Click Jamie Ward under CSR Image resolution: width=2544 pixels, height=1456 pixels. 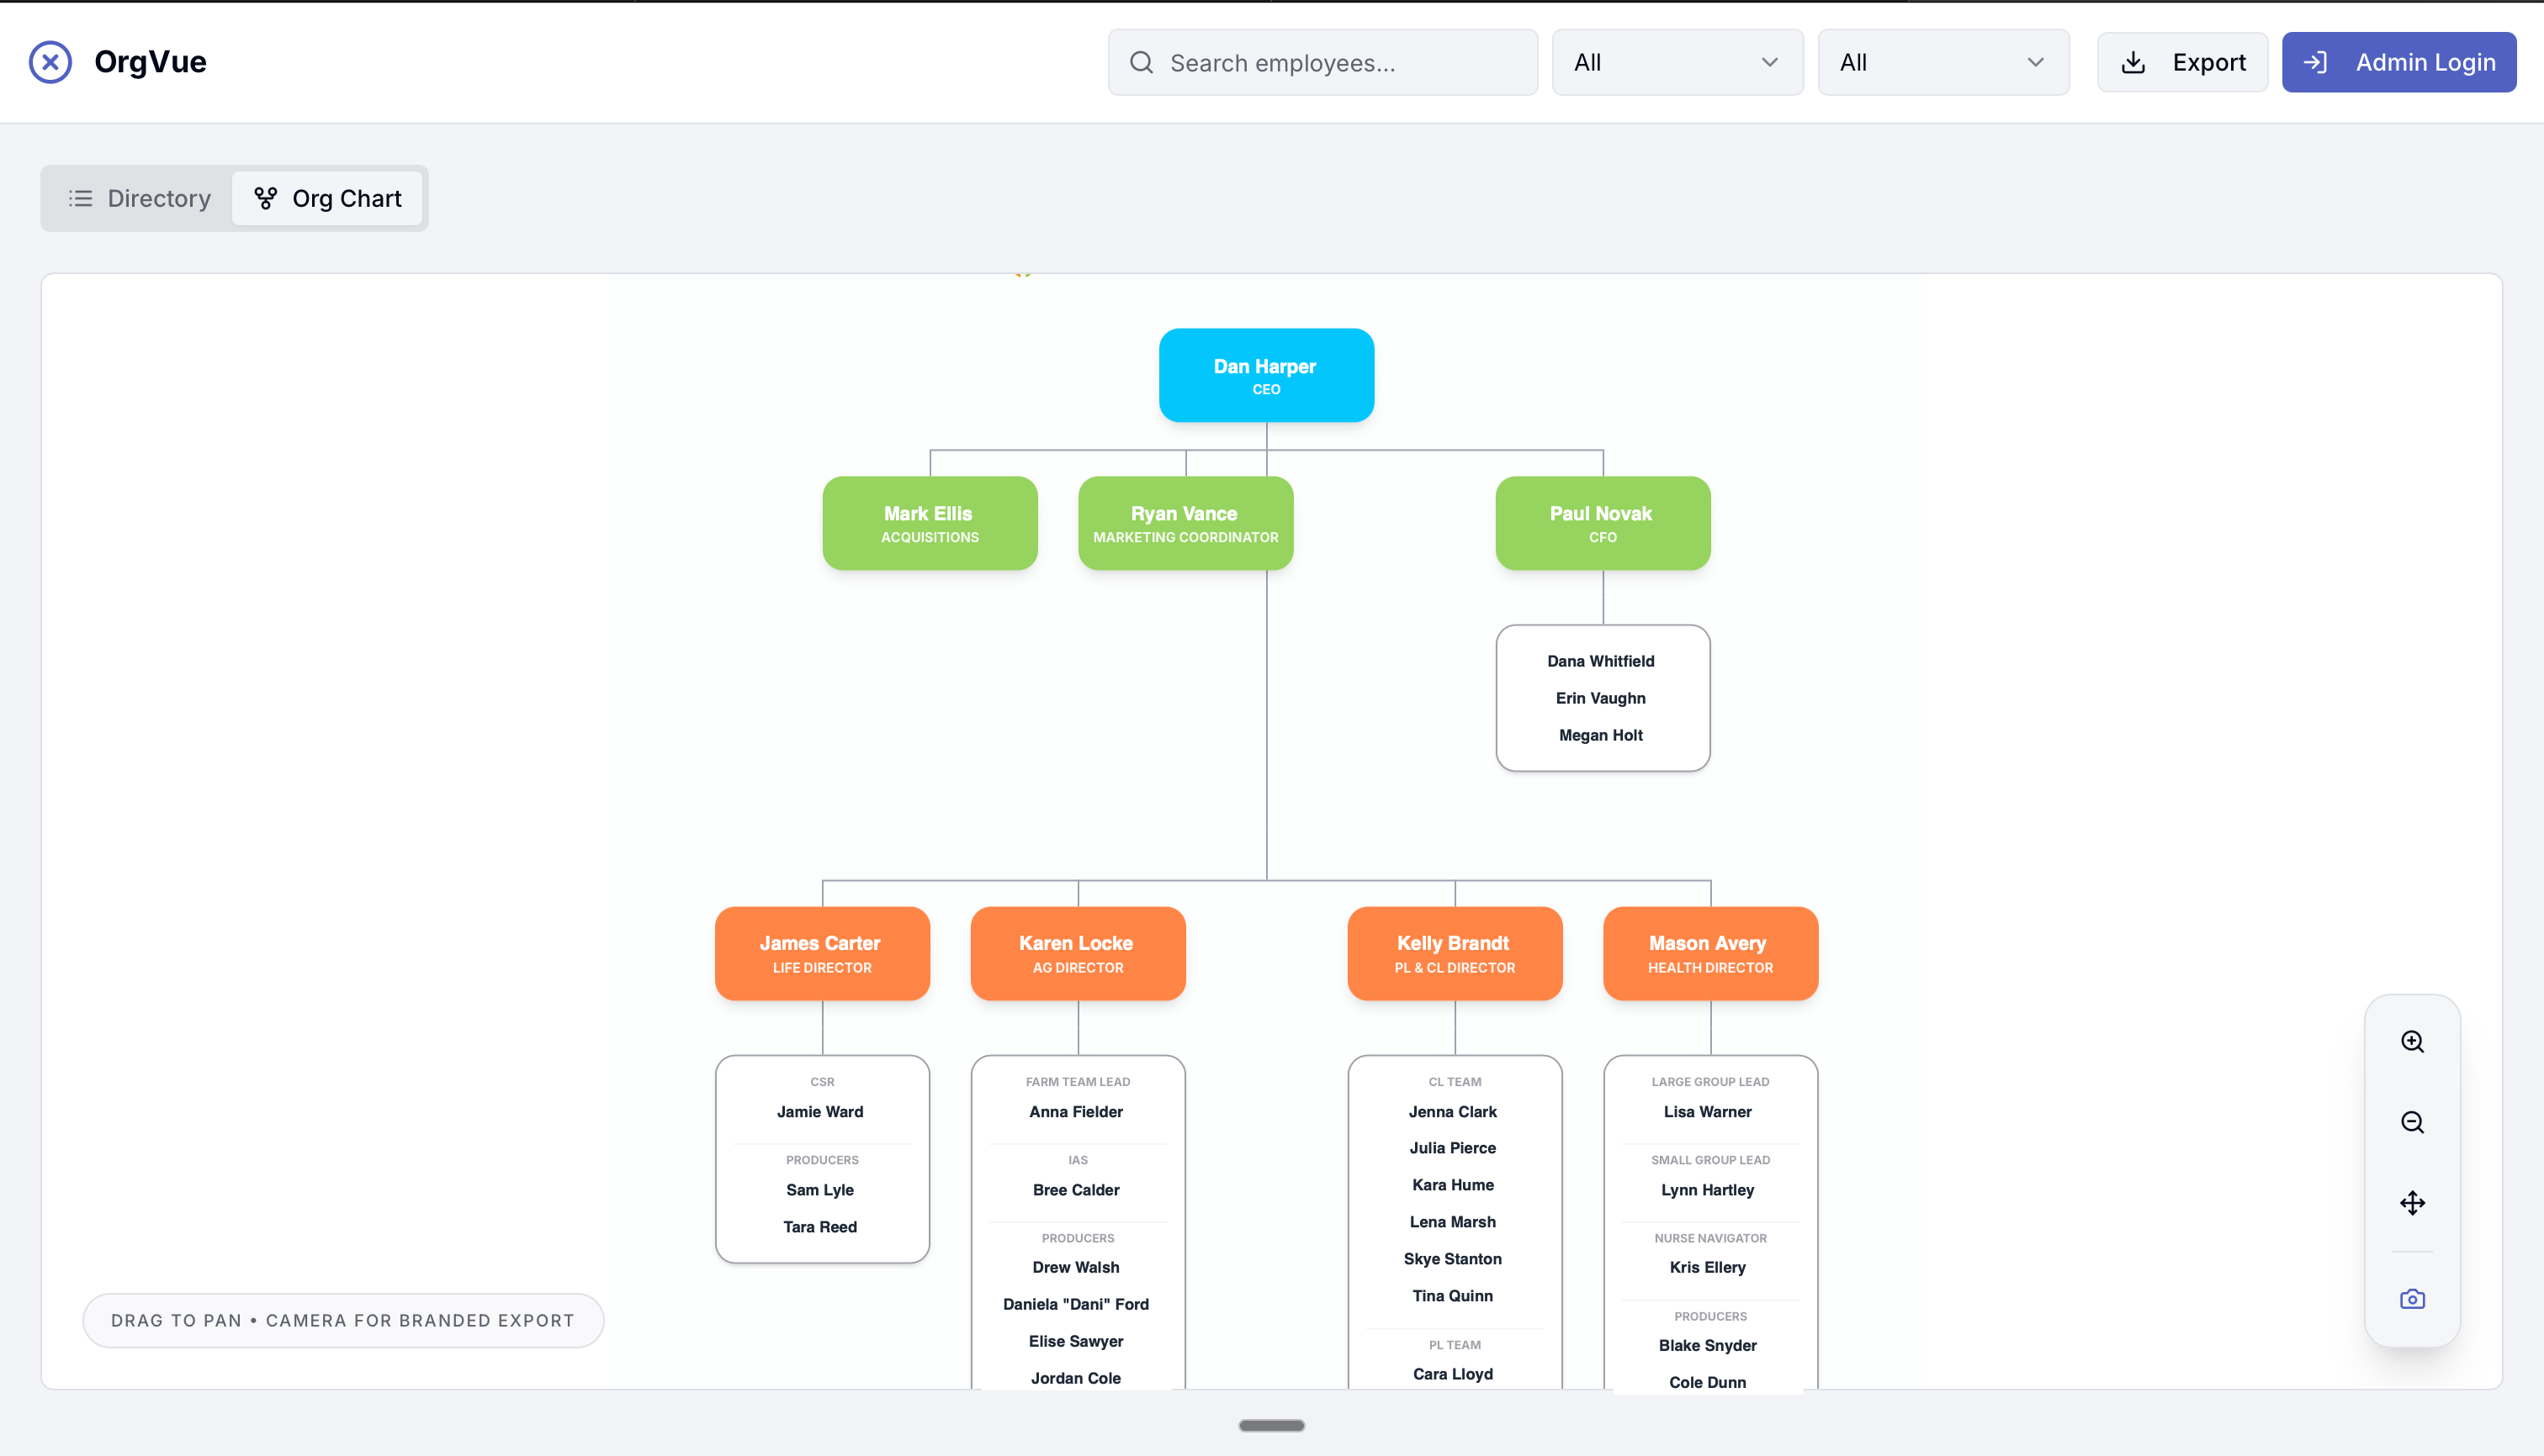click(x=819, y=1111)
